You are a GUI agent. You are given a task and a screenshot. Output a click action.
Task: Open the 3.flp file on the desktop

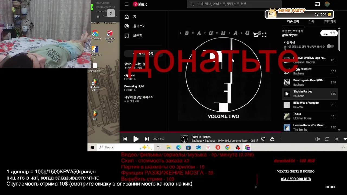(95, 115)
